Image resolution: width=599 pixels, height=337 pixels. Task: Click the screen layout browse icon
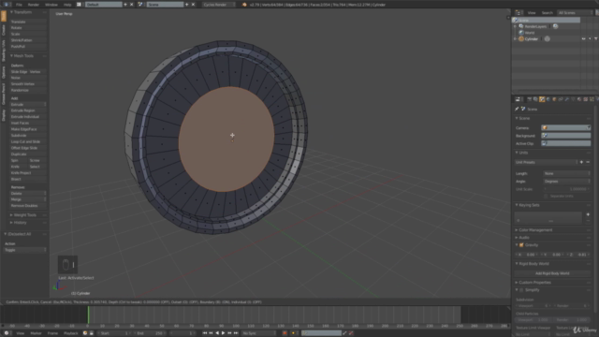point(79,5)
